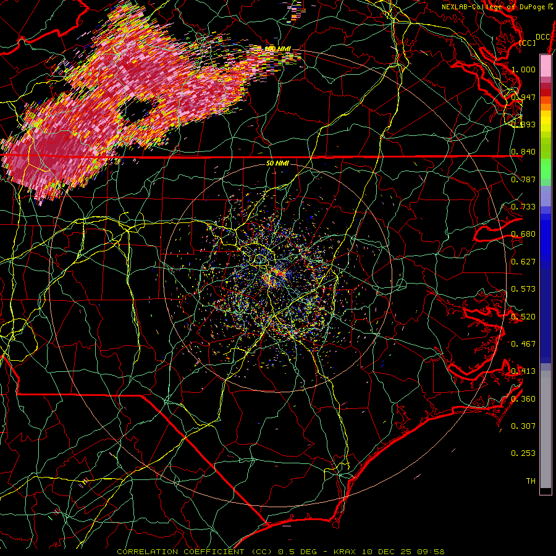556x556 pixels.
Task: Select the 0.840 legend value
Action: coord(523,151)
